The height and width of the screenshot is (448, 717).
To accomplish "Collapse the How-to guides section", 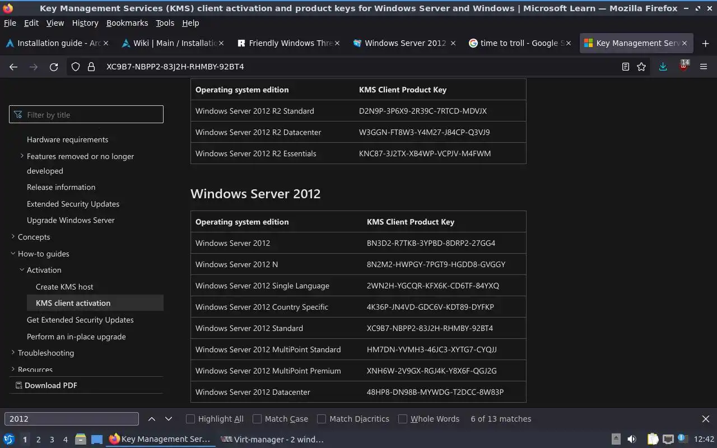I will click(13, 254).
